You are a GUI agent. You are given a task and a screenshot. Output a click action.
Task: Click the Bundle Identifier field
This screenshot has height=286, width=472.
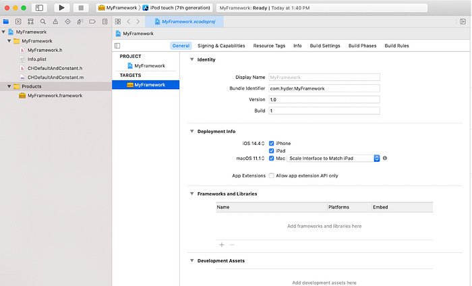click(x=324, y=88)
